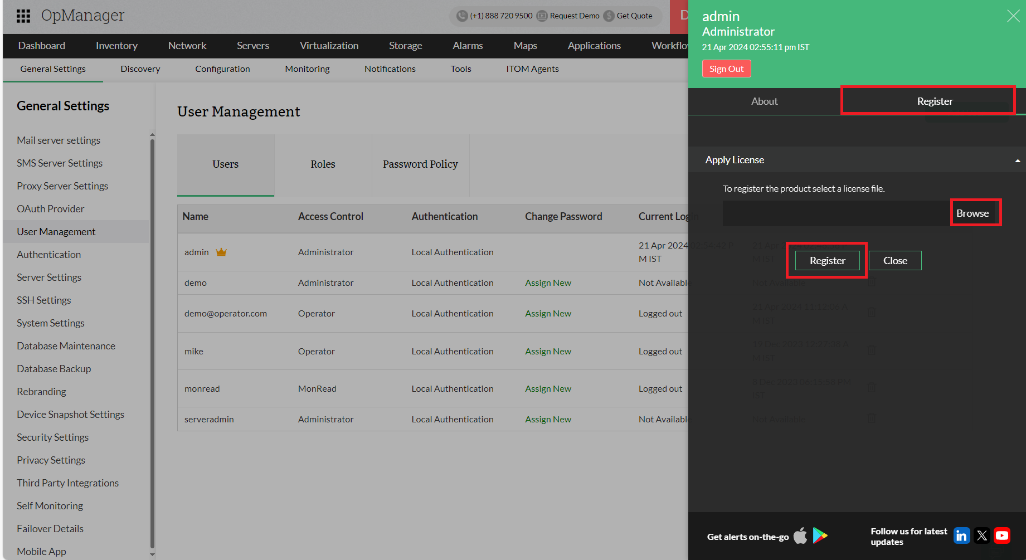The height and width of the screenshot is (560, 1026).
Task: Switch to the Password Policy tab
Action: pos(420,164)
